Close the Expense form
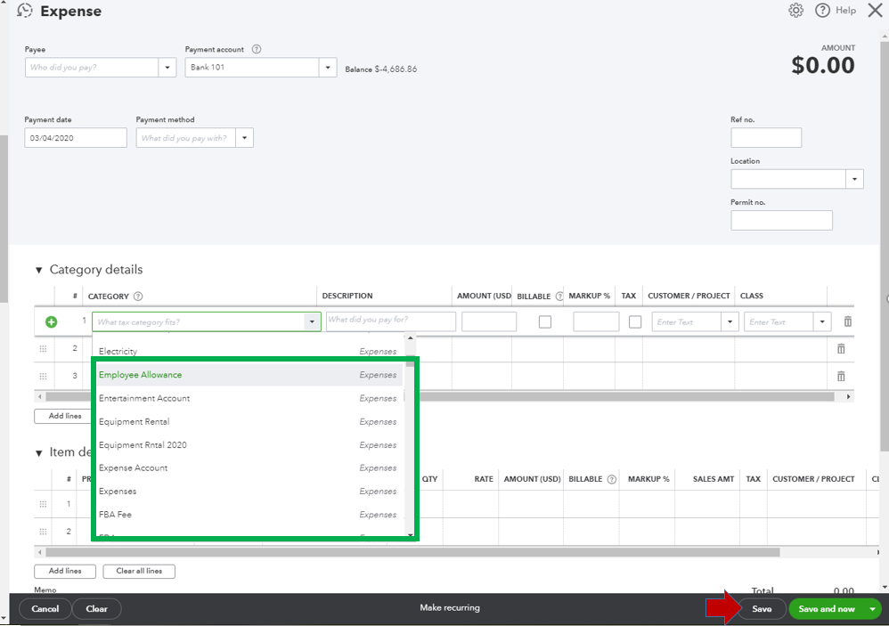This screenshot has height=626, width=889. click(875, 10)
